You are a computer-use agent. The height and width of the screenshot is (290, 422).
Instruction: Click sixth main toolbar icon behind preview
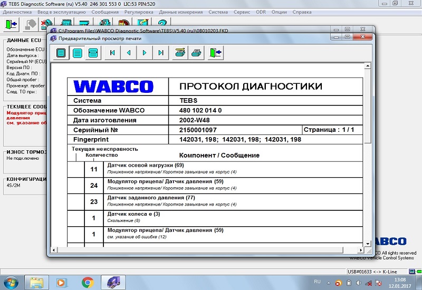pos(105,22)
